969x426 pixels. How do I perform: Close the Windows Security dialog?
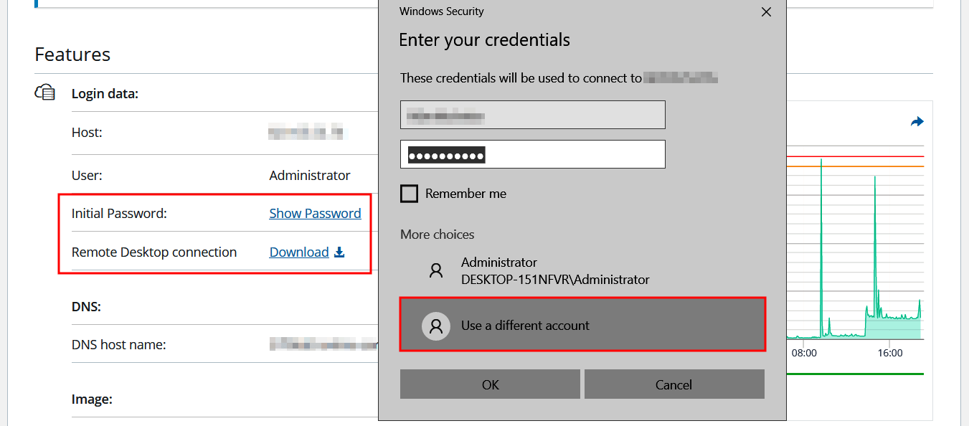click(x=766, y=12)
